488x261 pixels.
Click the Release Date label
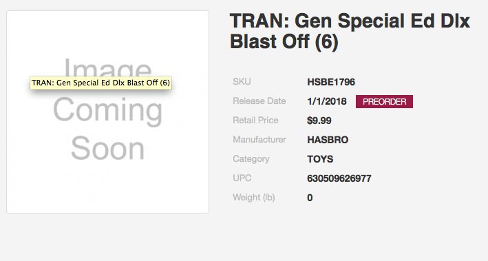point(259,101)
